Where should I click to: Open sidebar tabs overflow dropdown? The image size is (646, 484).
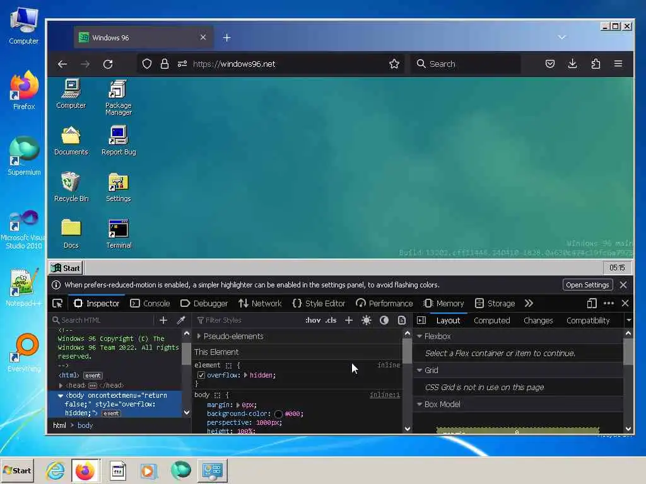[628, 320]
